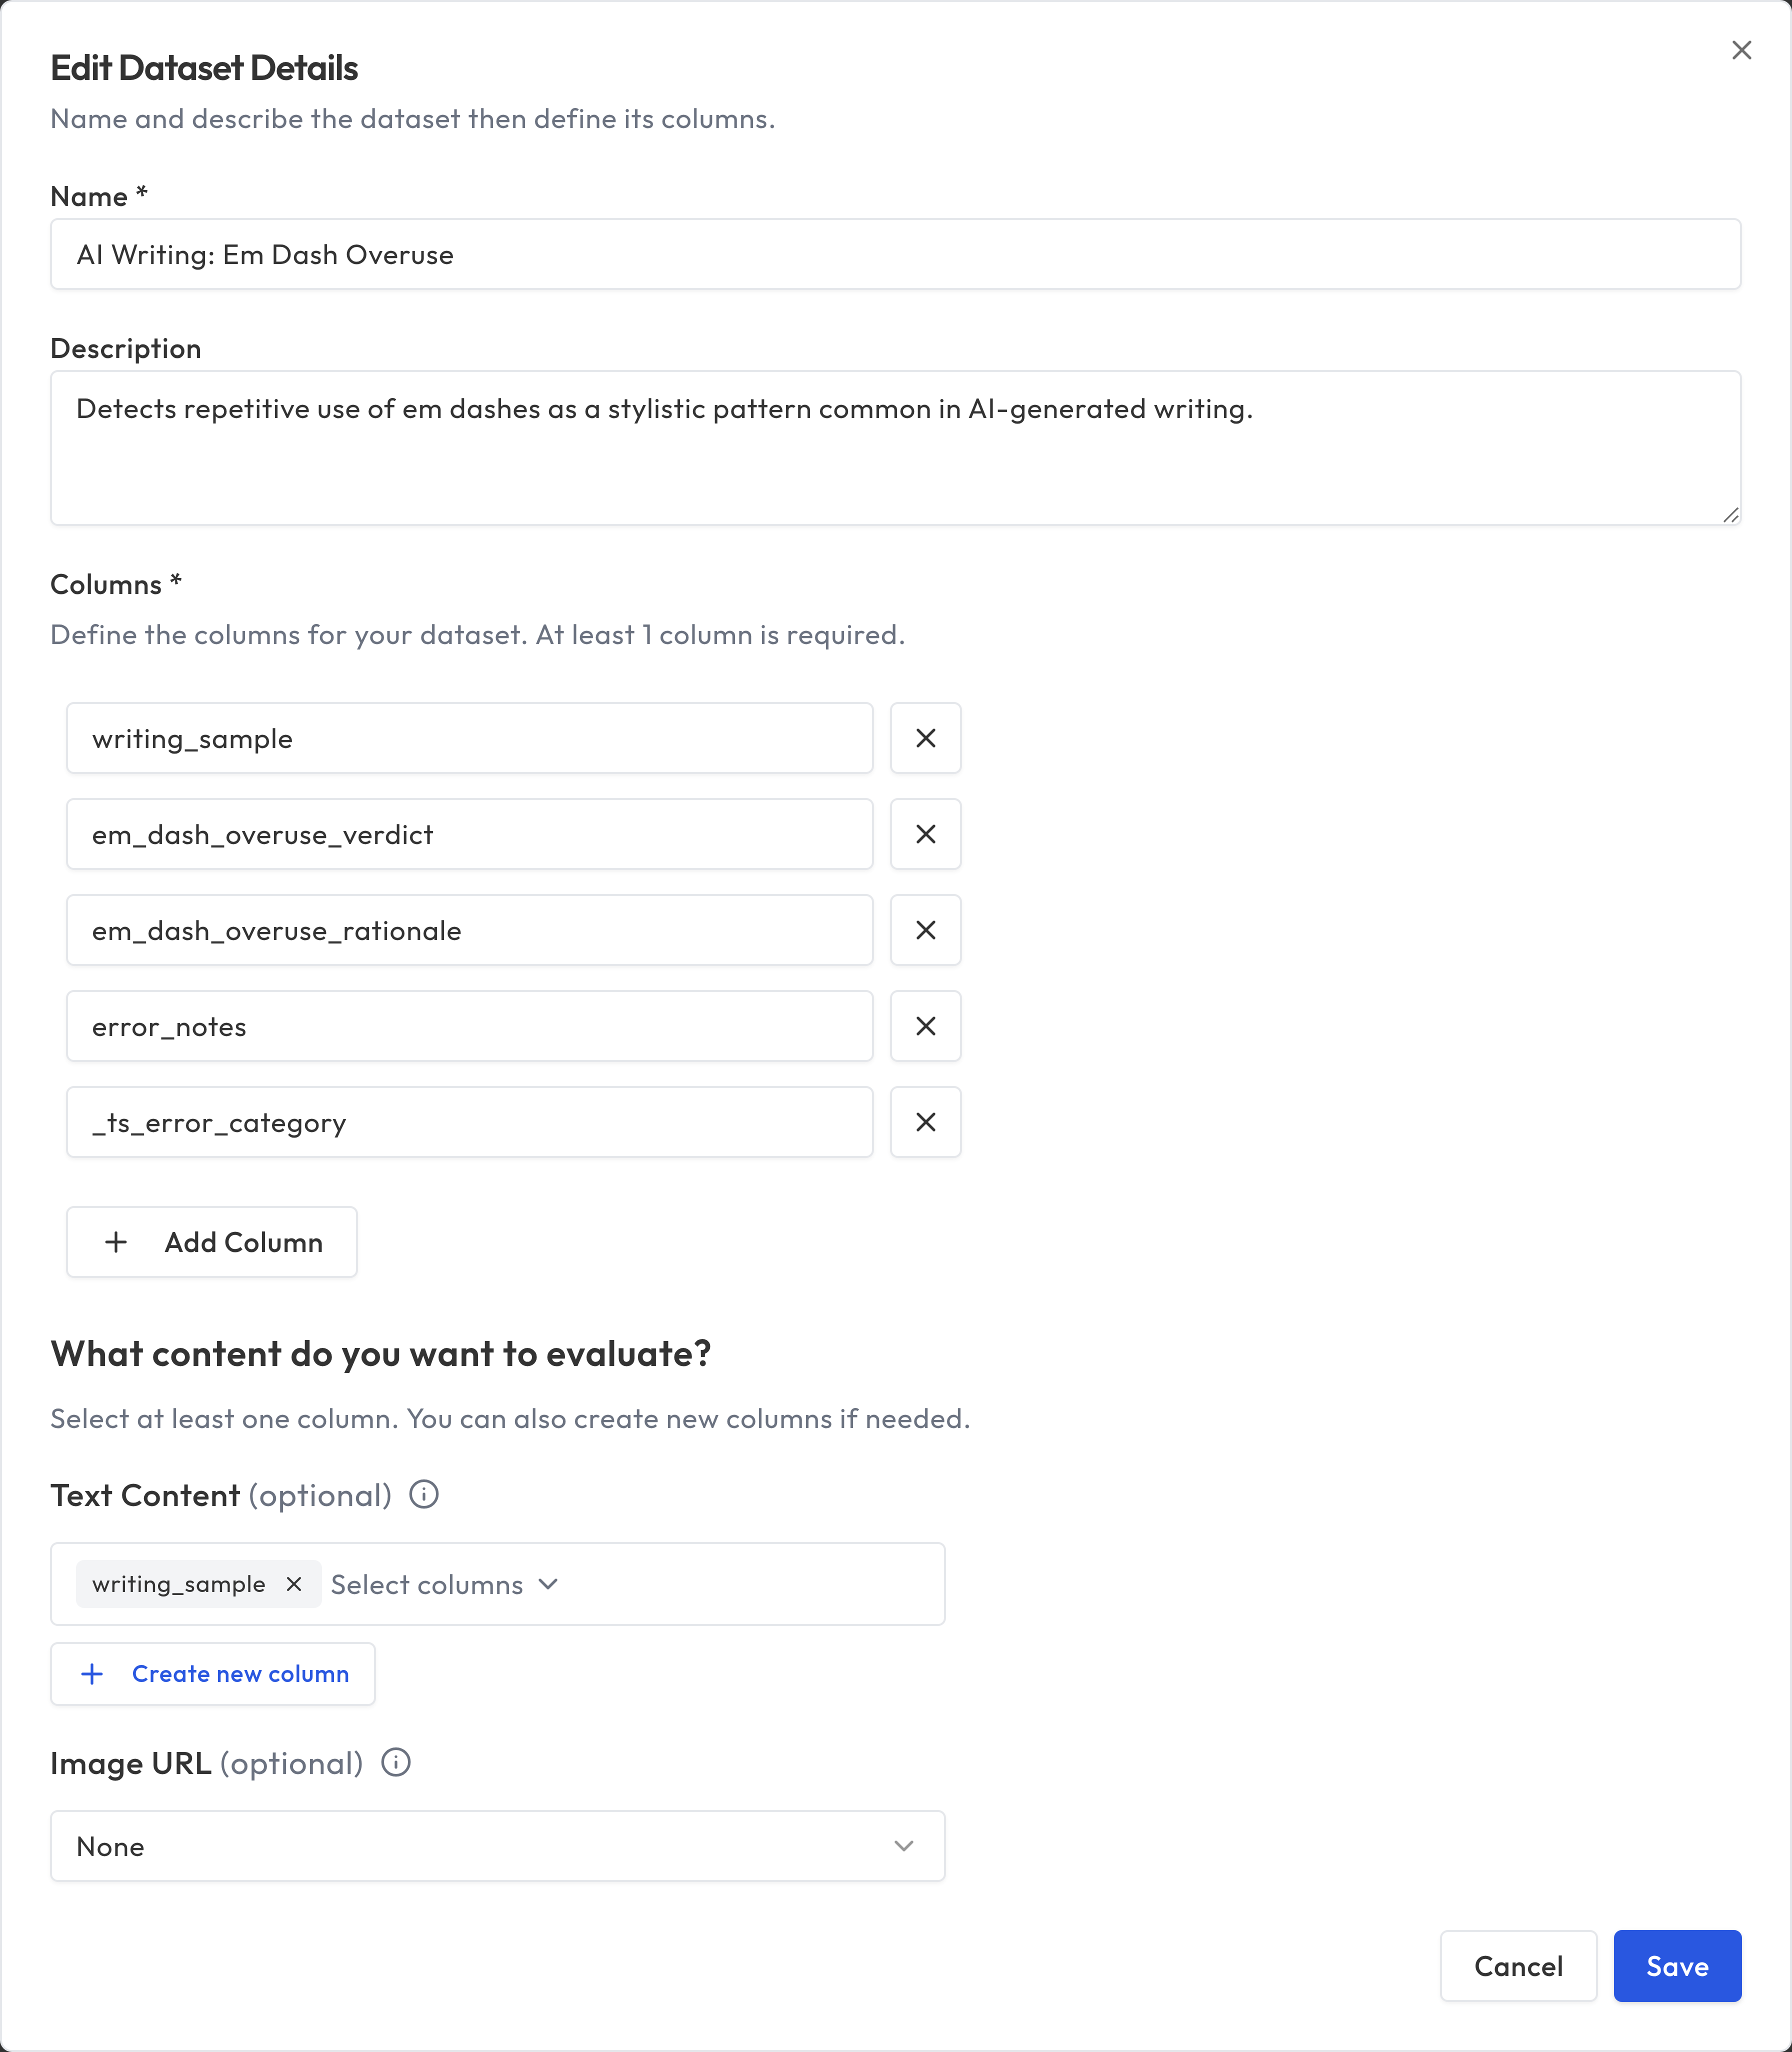The height and width of the screenshot is (2052, 1792).
Task: Edit the em_dash_overuse_verdict column name field
Action: pyautogui.click(x=469, y=834)
